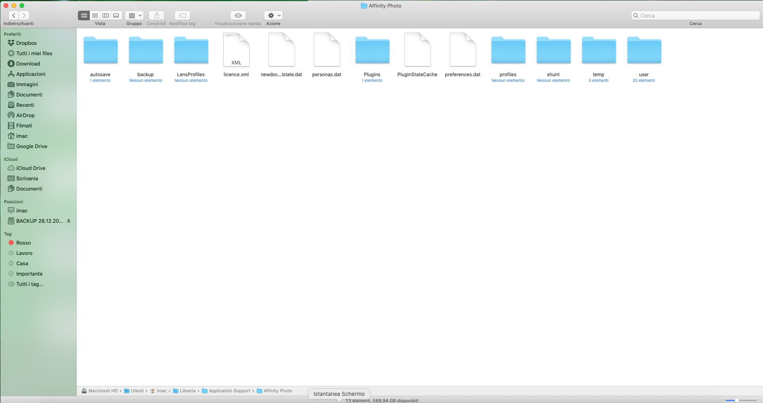This screenshot has height=403, width=763.
Task: Eject the BACKUP 28.12.20 volume
Action: [x=69, y=221]
